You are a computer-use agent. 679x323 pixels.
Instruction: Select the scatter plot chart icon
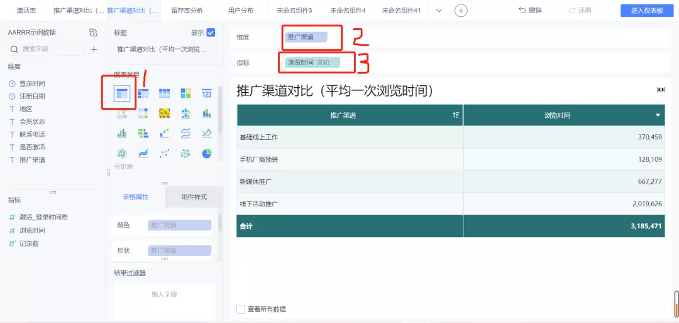[x=165, y=153]
